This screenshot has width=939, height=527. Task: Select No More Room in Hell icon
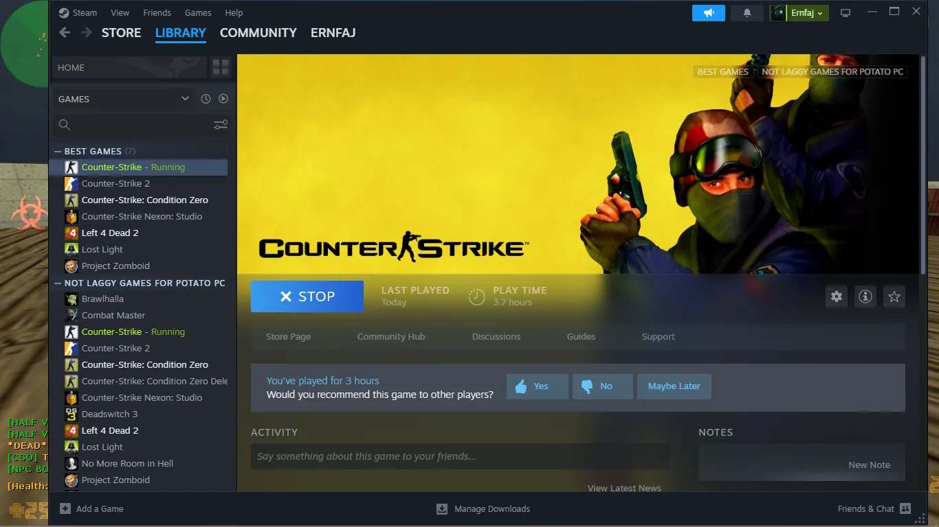[71, 464]
